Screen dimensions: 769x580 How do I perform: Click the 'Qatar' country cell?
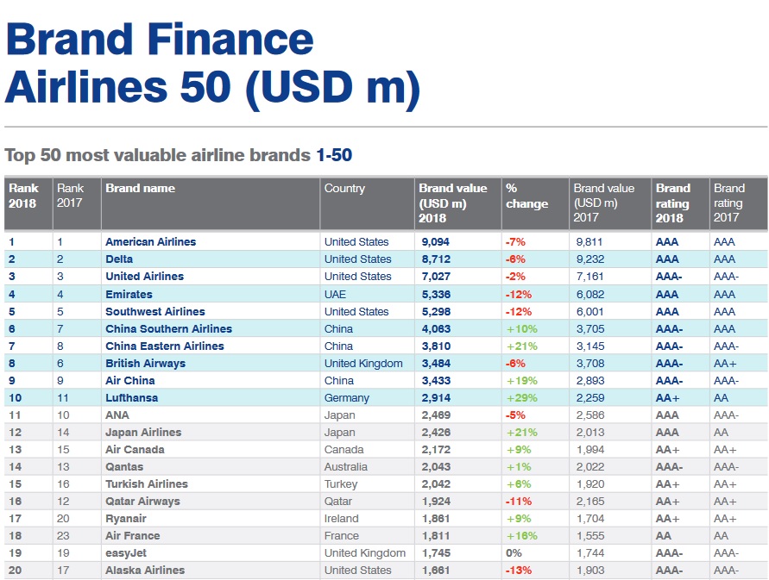(338, 501)
